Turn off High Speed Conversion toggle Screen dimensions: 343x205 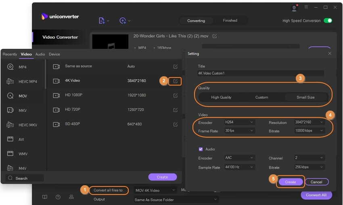point(328,21)
